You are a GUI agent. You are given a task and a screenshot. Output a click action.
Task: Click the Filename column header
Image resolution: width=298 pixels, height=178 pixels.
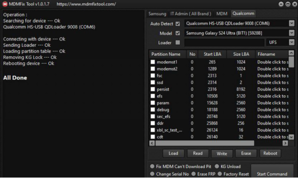[x=272, y=54]
